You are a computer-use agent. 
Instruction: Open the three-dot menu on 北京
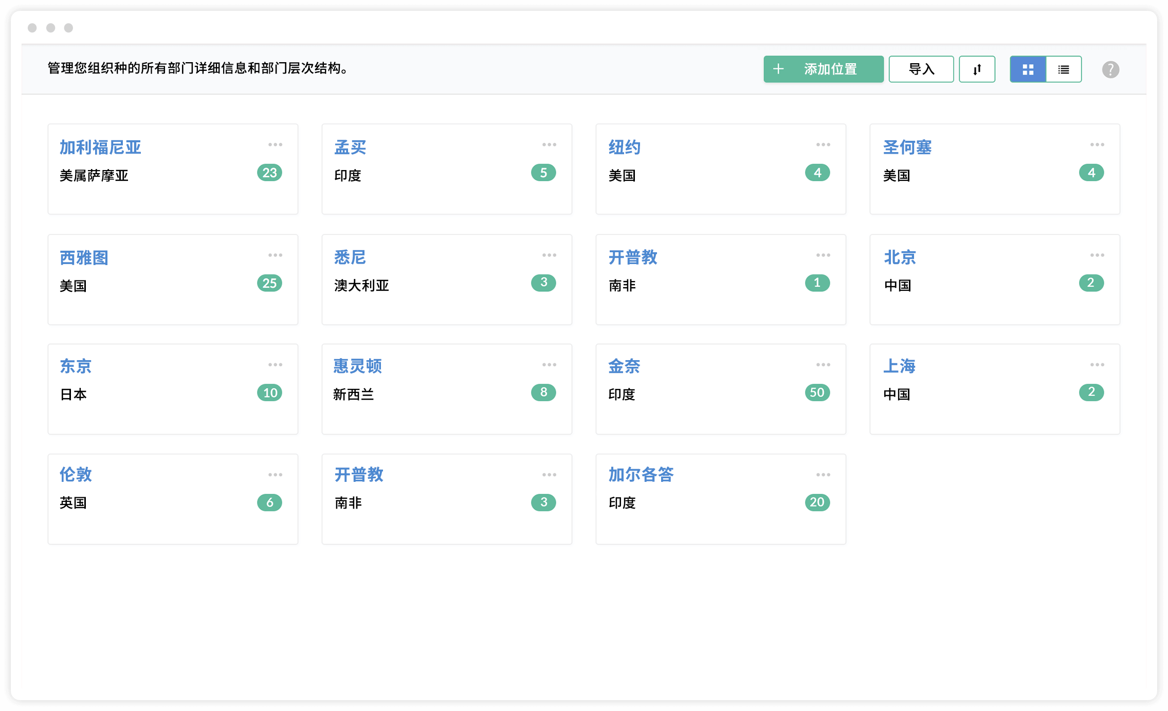[x=1097, y=255]
